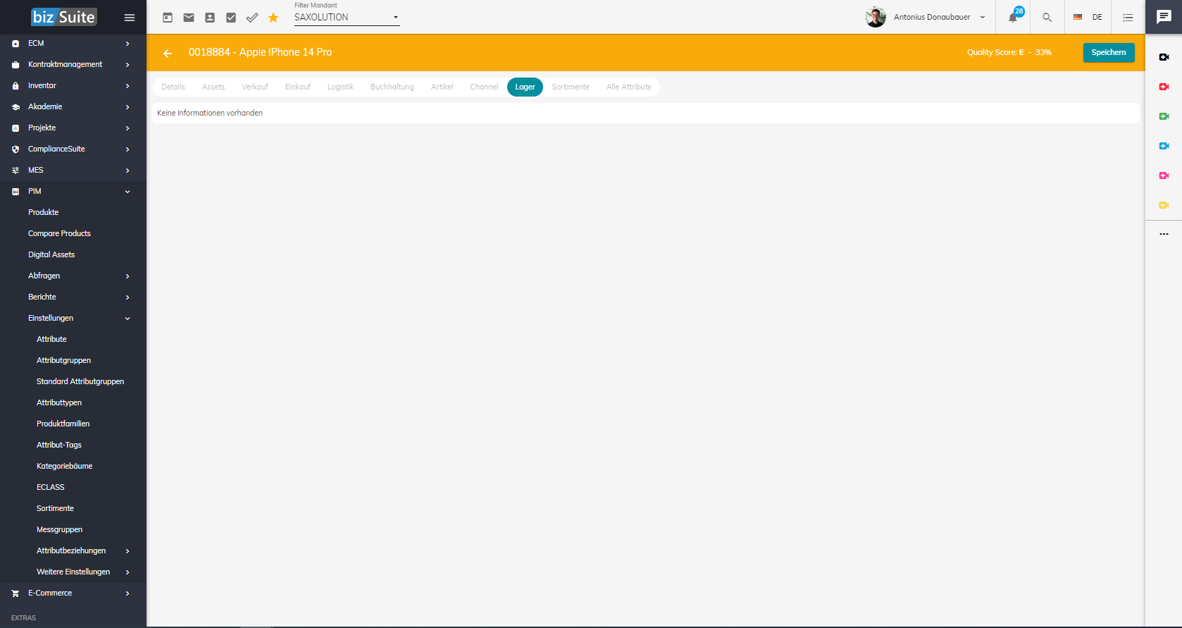Switch to the Assets tab

pos(213,87)
